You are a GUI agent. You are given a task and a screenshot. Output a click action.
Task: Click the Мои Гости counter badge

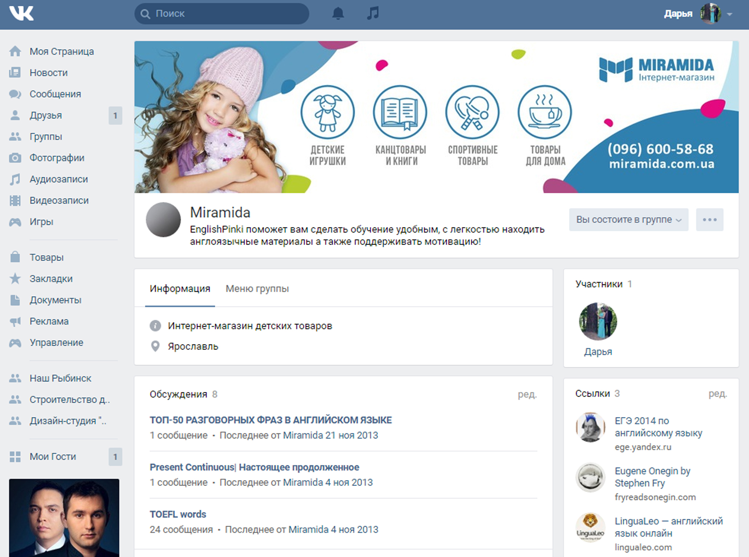[115, 457]
